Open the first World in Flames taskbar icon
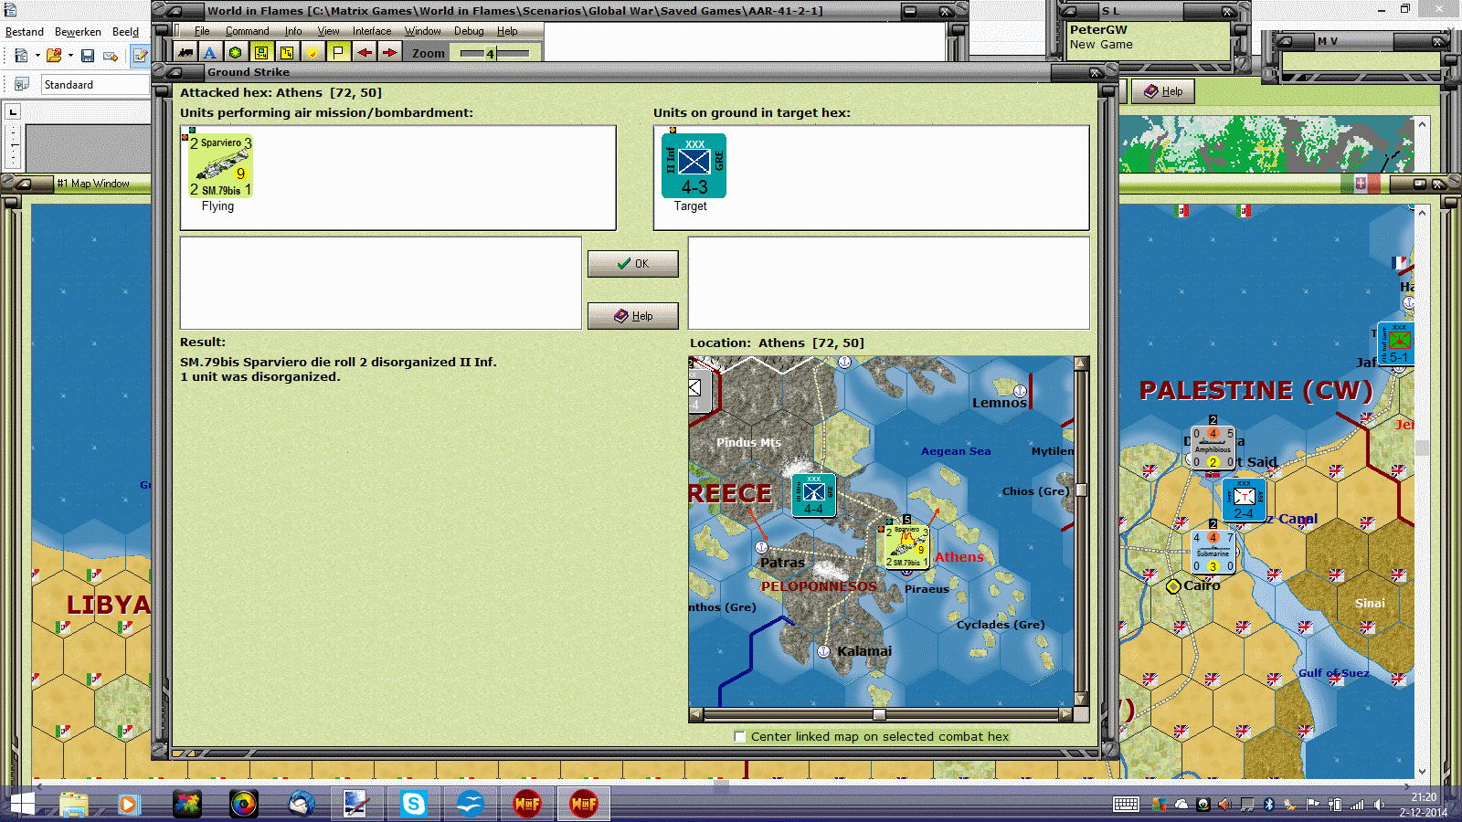Viewport: 1462px width, 822px height. (x=527, y=804)
